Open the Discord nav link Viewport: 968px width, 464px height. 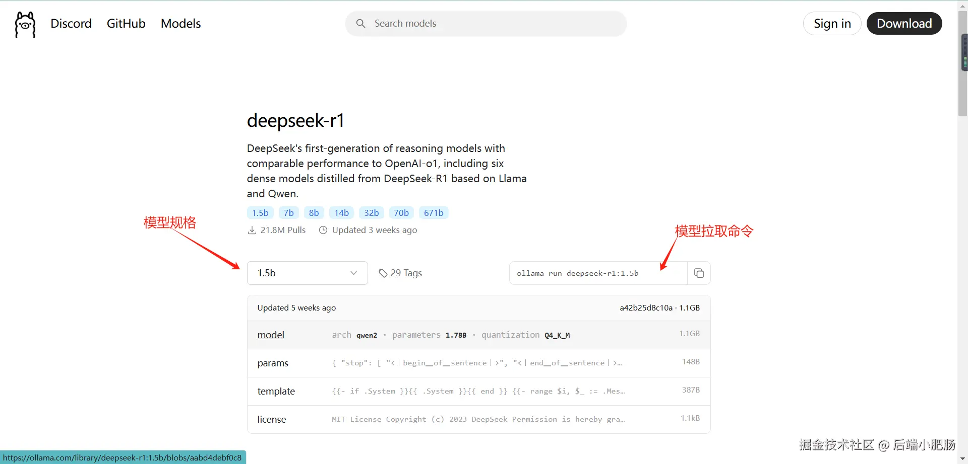71,24
